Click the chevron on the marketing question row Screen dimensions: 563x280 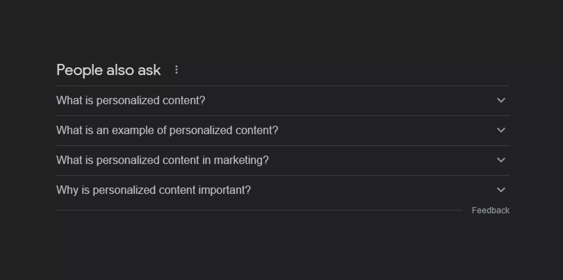pyautogui.click(x=501, y=160)
